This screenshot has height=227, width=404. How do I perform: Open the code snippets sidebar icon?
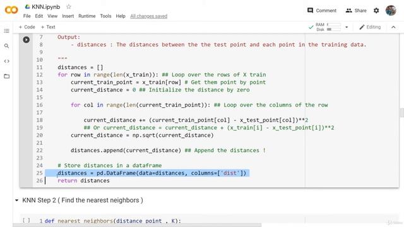pos(7,61)
